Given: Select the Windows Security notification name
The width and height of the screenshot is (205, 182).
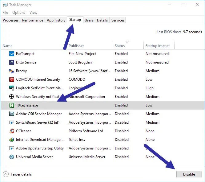Looking at the screenshot, I should click(x=38, y=97).
